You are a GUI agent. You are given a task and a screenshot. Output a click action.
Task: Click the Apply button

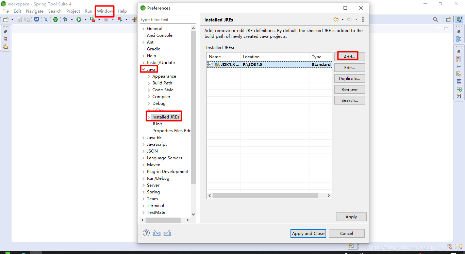point(351,217)
